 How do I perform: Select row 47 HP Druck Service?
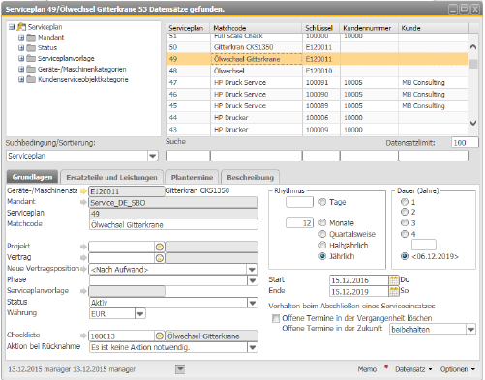(x=317, y=82)
